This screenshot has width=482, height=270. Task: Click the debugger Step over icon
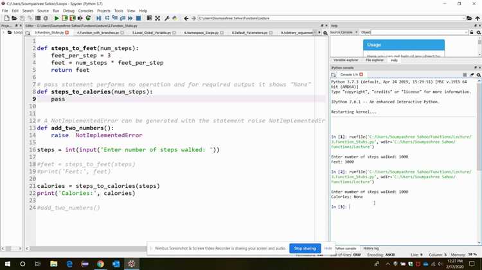(107, 19)
